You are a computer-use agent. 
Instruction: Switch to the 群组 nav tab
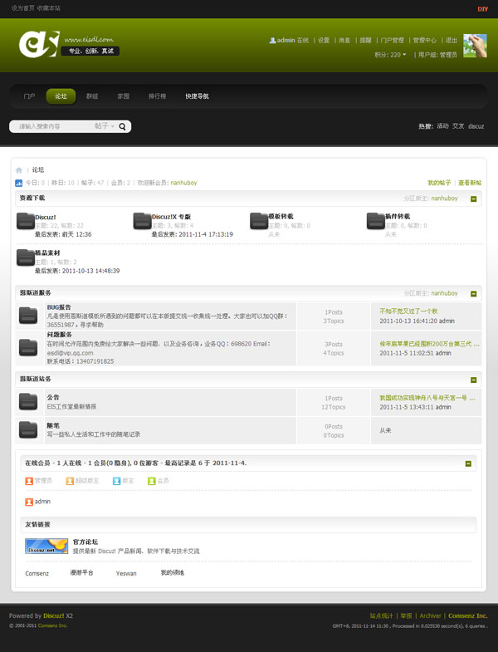(x=92, y=96)
